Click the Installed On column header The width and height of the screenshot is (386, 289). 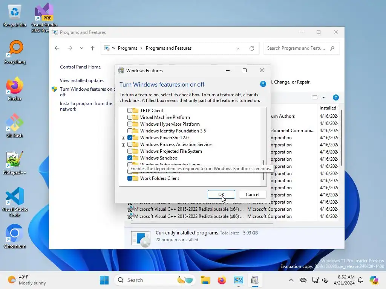pos(329,108)
